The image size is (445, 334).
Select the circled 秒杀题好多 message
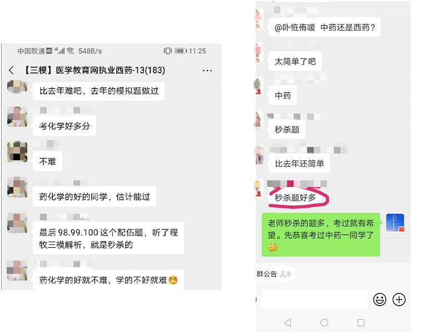pyautogui.click(x=295, y=198)
